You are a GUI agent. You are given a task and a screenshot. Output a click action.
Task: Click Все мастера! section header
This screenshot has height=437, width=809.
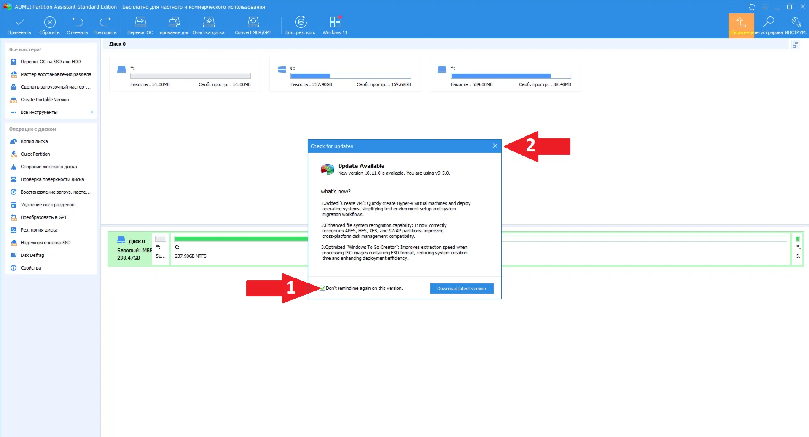25,49
